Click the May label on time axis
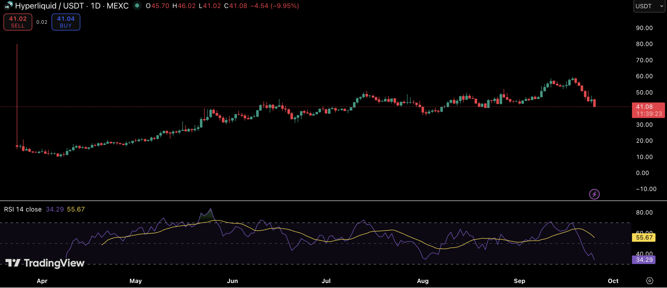The image size is (667, 288). click(136, 281)
